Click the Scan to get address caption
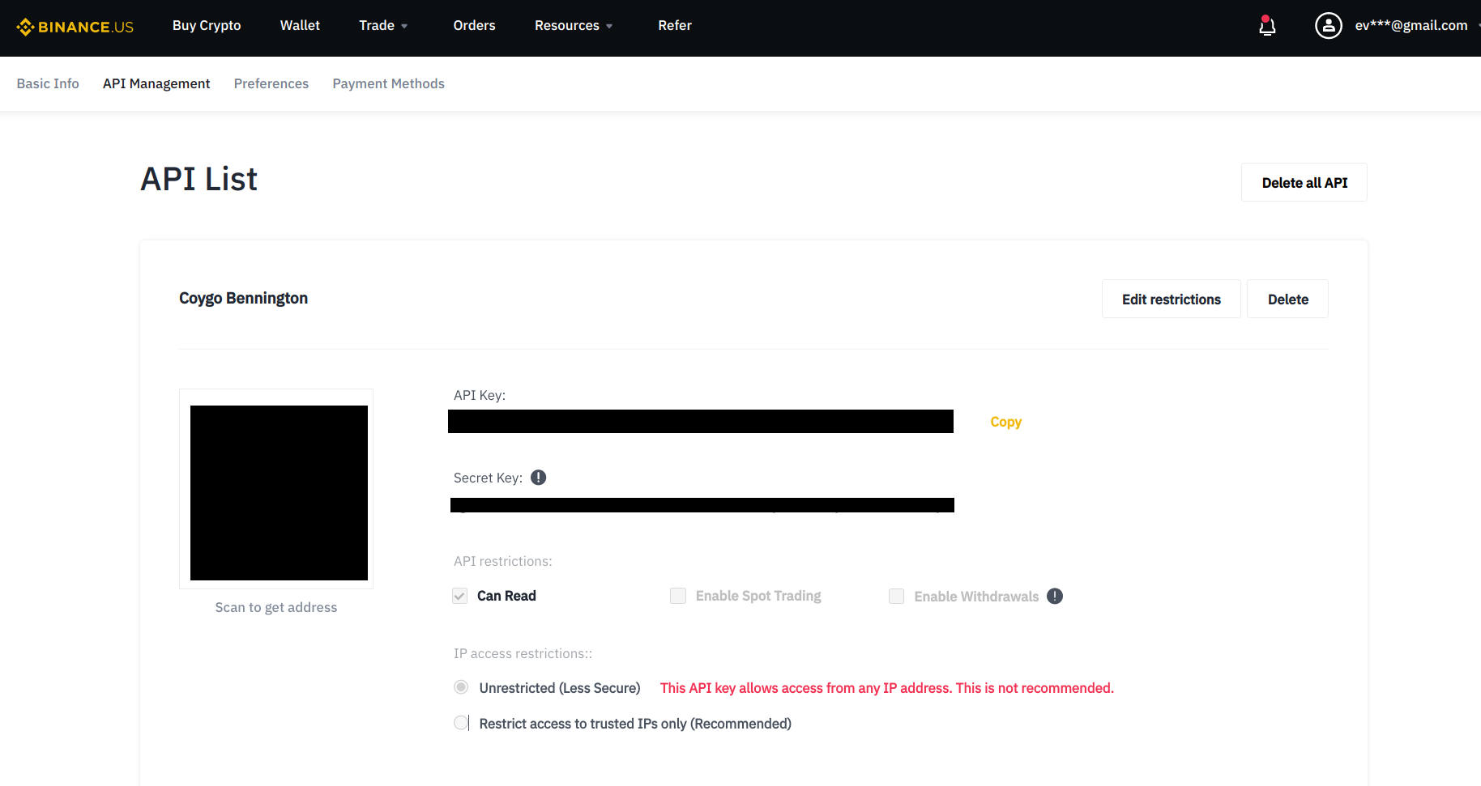Viewport: 1481px width, 786px height. (x=276, y=607)
